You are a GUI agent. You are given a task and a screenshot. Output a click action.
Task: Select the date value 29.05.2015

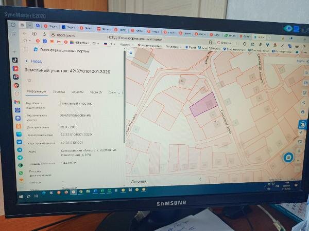[68, 127]
